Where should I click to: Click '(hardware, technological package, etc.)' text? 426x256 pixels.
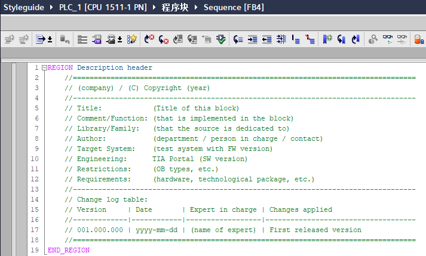click(234, 179)
